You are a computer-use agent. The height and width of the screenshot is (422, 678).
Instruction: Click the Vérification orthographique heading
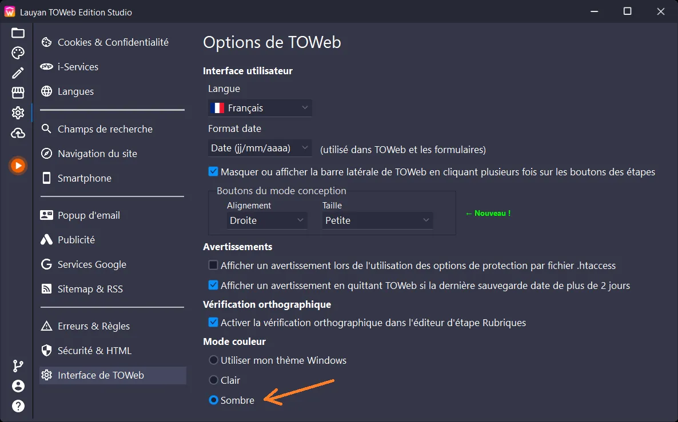[267, 304]
